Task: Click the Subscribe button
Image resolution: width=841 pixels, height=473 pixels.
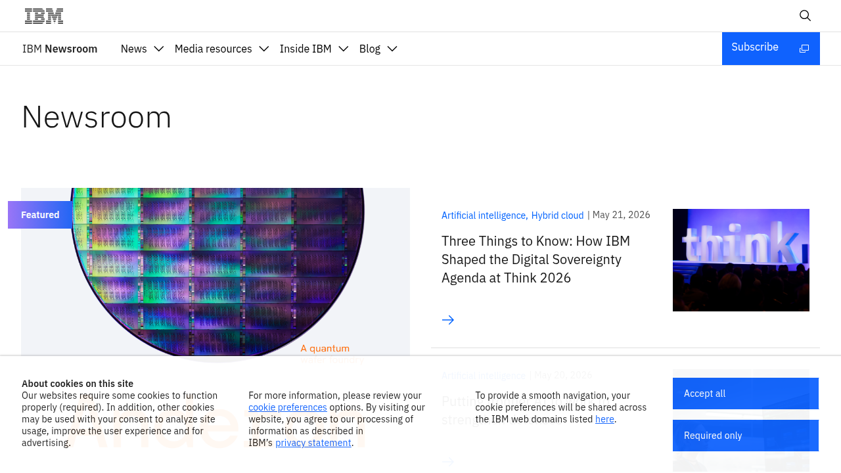Action: point(771,49)
